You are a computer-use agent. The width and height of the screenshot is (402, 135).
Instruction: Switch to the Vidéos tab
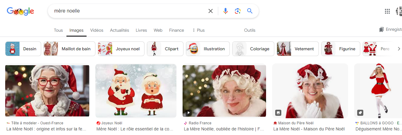coord(97,30)
